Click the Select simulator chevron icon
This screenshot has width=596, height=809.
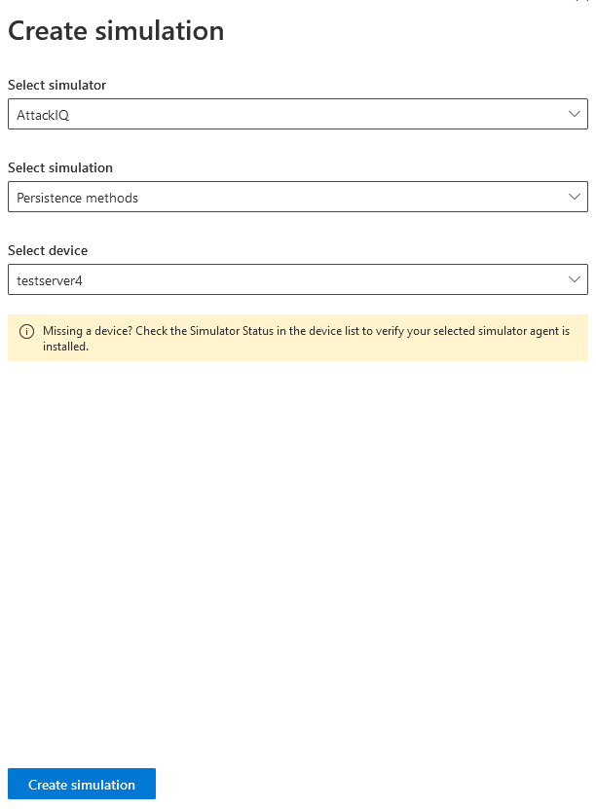coord(576,113)
